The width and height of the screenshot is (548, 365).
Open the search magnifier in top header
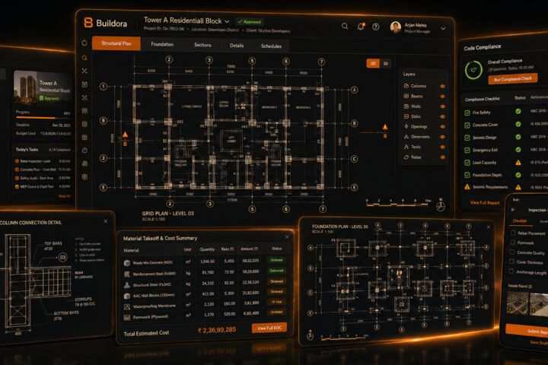pyautogui.click(x=345, y=26)
